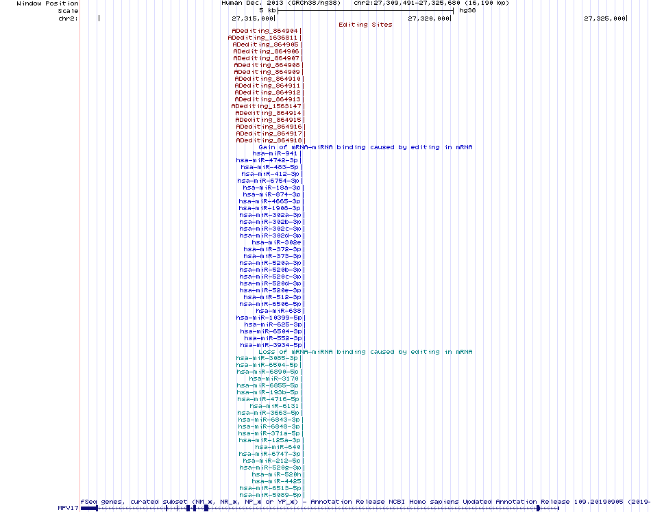Open hsa-miR-520a-3p in the Gain track
This screenshot has height=512, width=651.
[270, 263]
